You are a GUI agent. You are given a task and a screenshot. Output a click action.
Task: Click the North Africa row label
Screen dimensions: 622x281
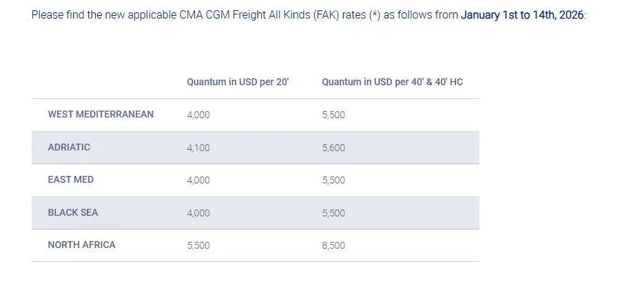[81, 245]
